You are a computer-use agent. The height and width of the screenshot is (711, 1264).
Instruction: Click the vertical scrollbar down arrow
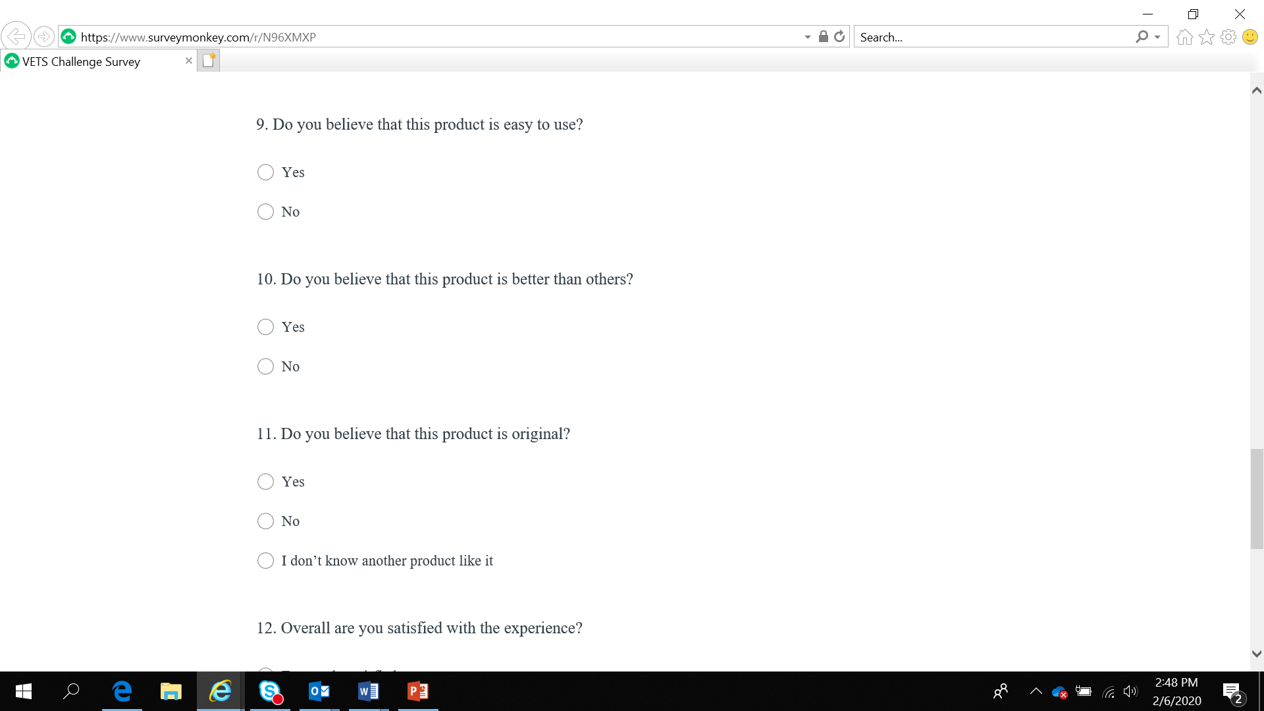1257,654
